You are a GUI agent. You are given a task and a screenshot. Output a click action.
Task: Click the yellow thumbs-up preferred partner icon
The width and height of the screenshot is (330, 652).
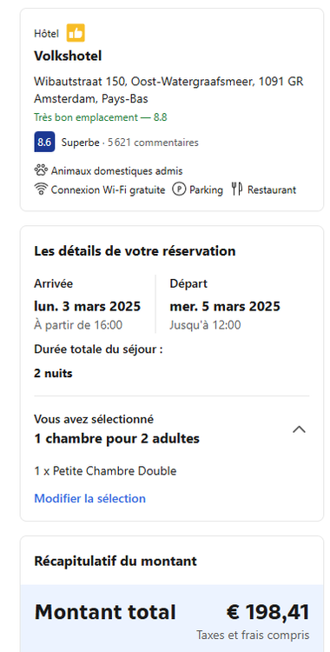76,33
